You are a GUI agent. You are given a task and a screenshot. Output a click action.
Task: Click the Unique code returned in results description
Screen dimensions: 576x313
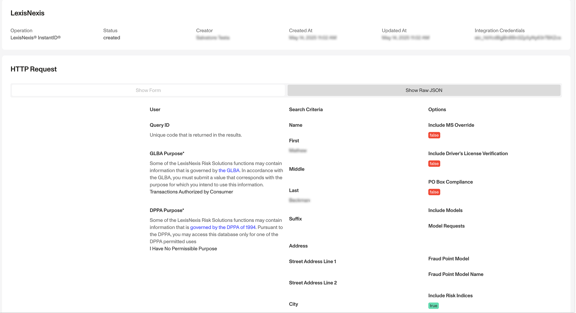click(x=196, y=135)
